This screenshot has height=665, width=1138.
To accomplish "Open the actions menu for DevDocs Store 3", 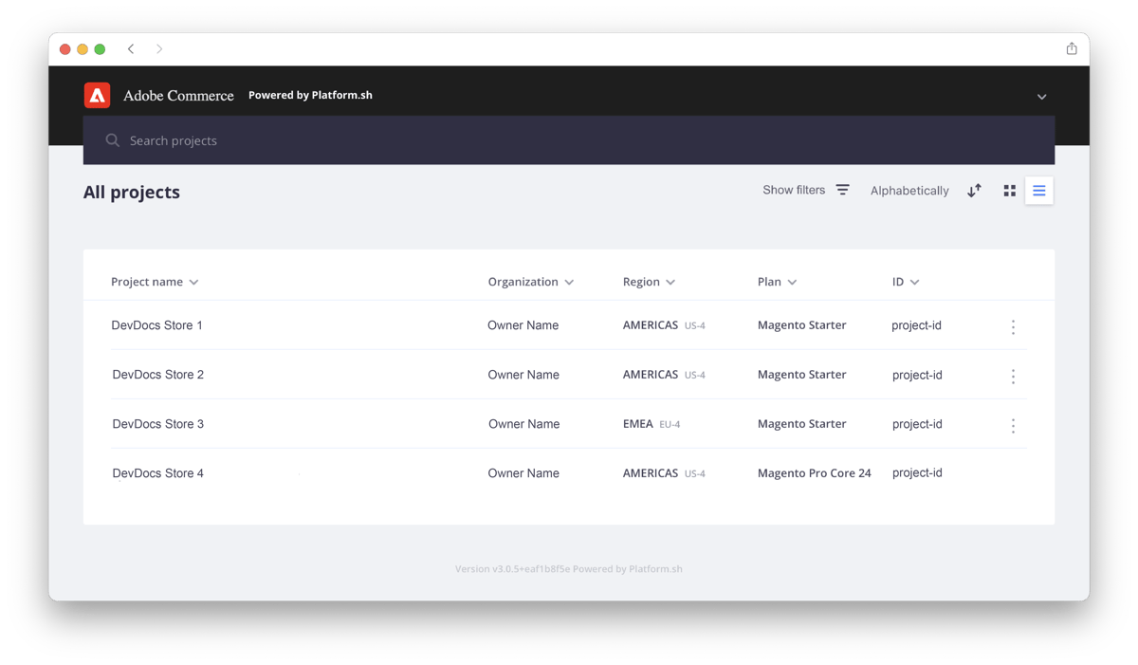I will (x=1013, y=425).
